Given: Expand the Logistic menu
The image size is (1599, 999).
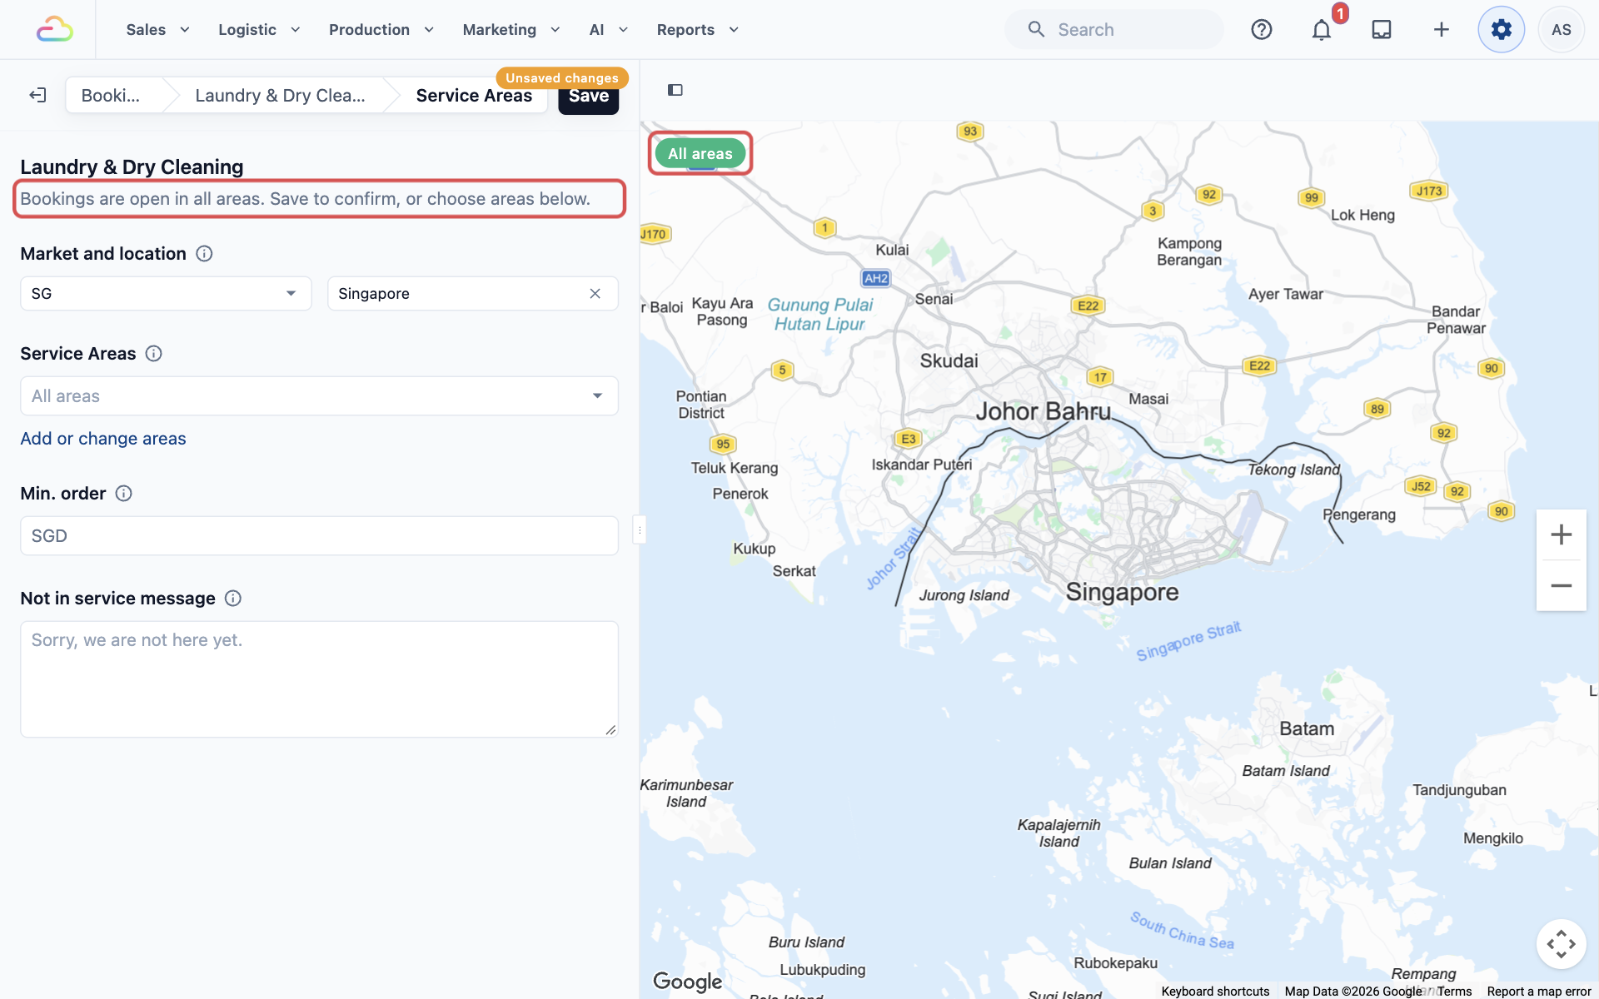Looking at the screenshot, I should [x=259, y=30].
